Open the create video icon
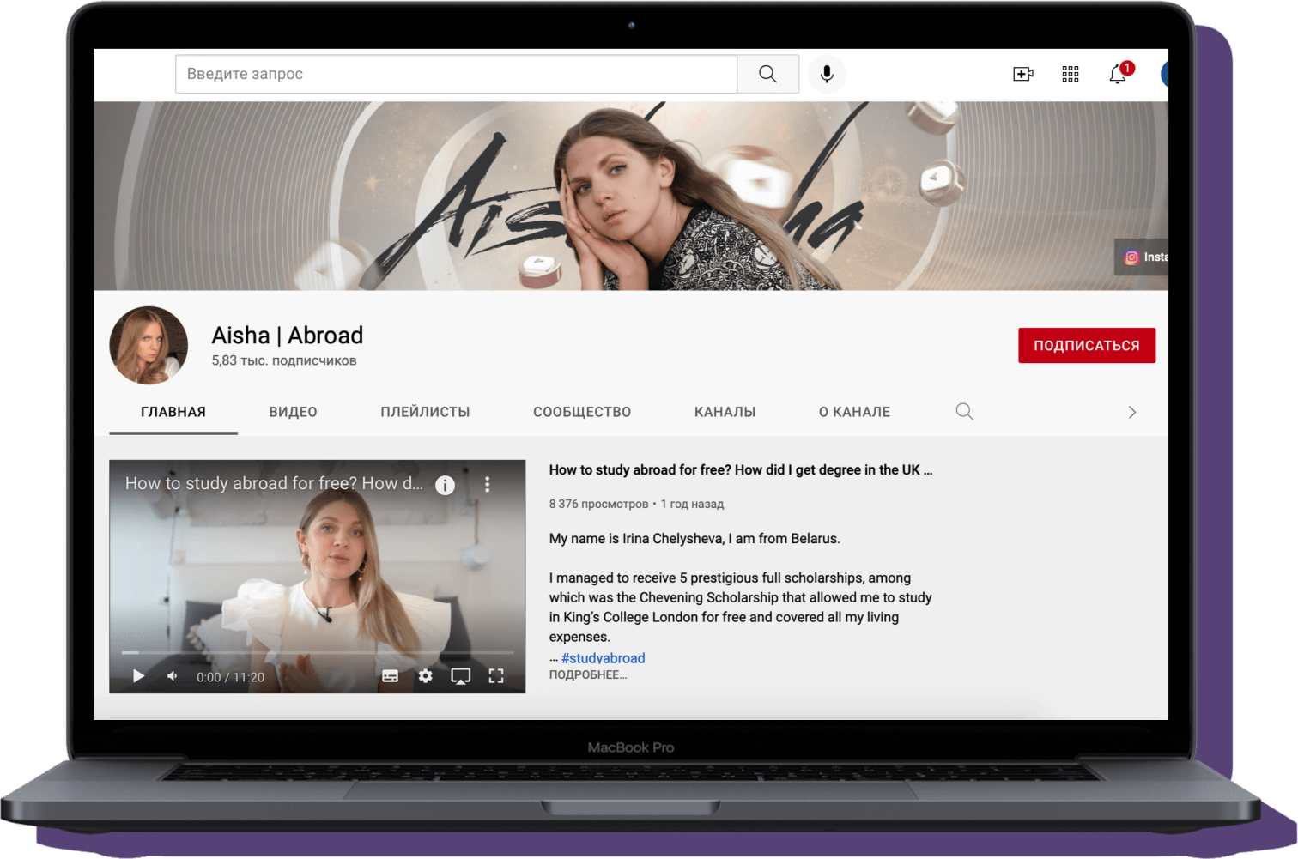 coord(1023,74)
